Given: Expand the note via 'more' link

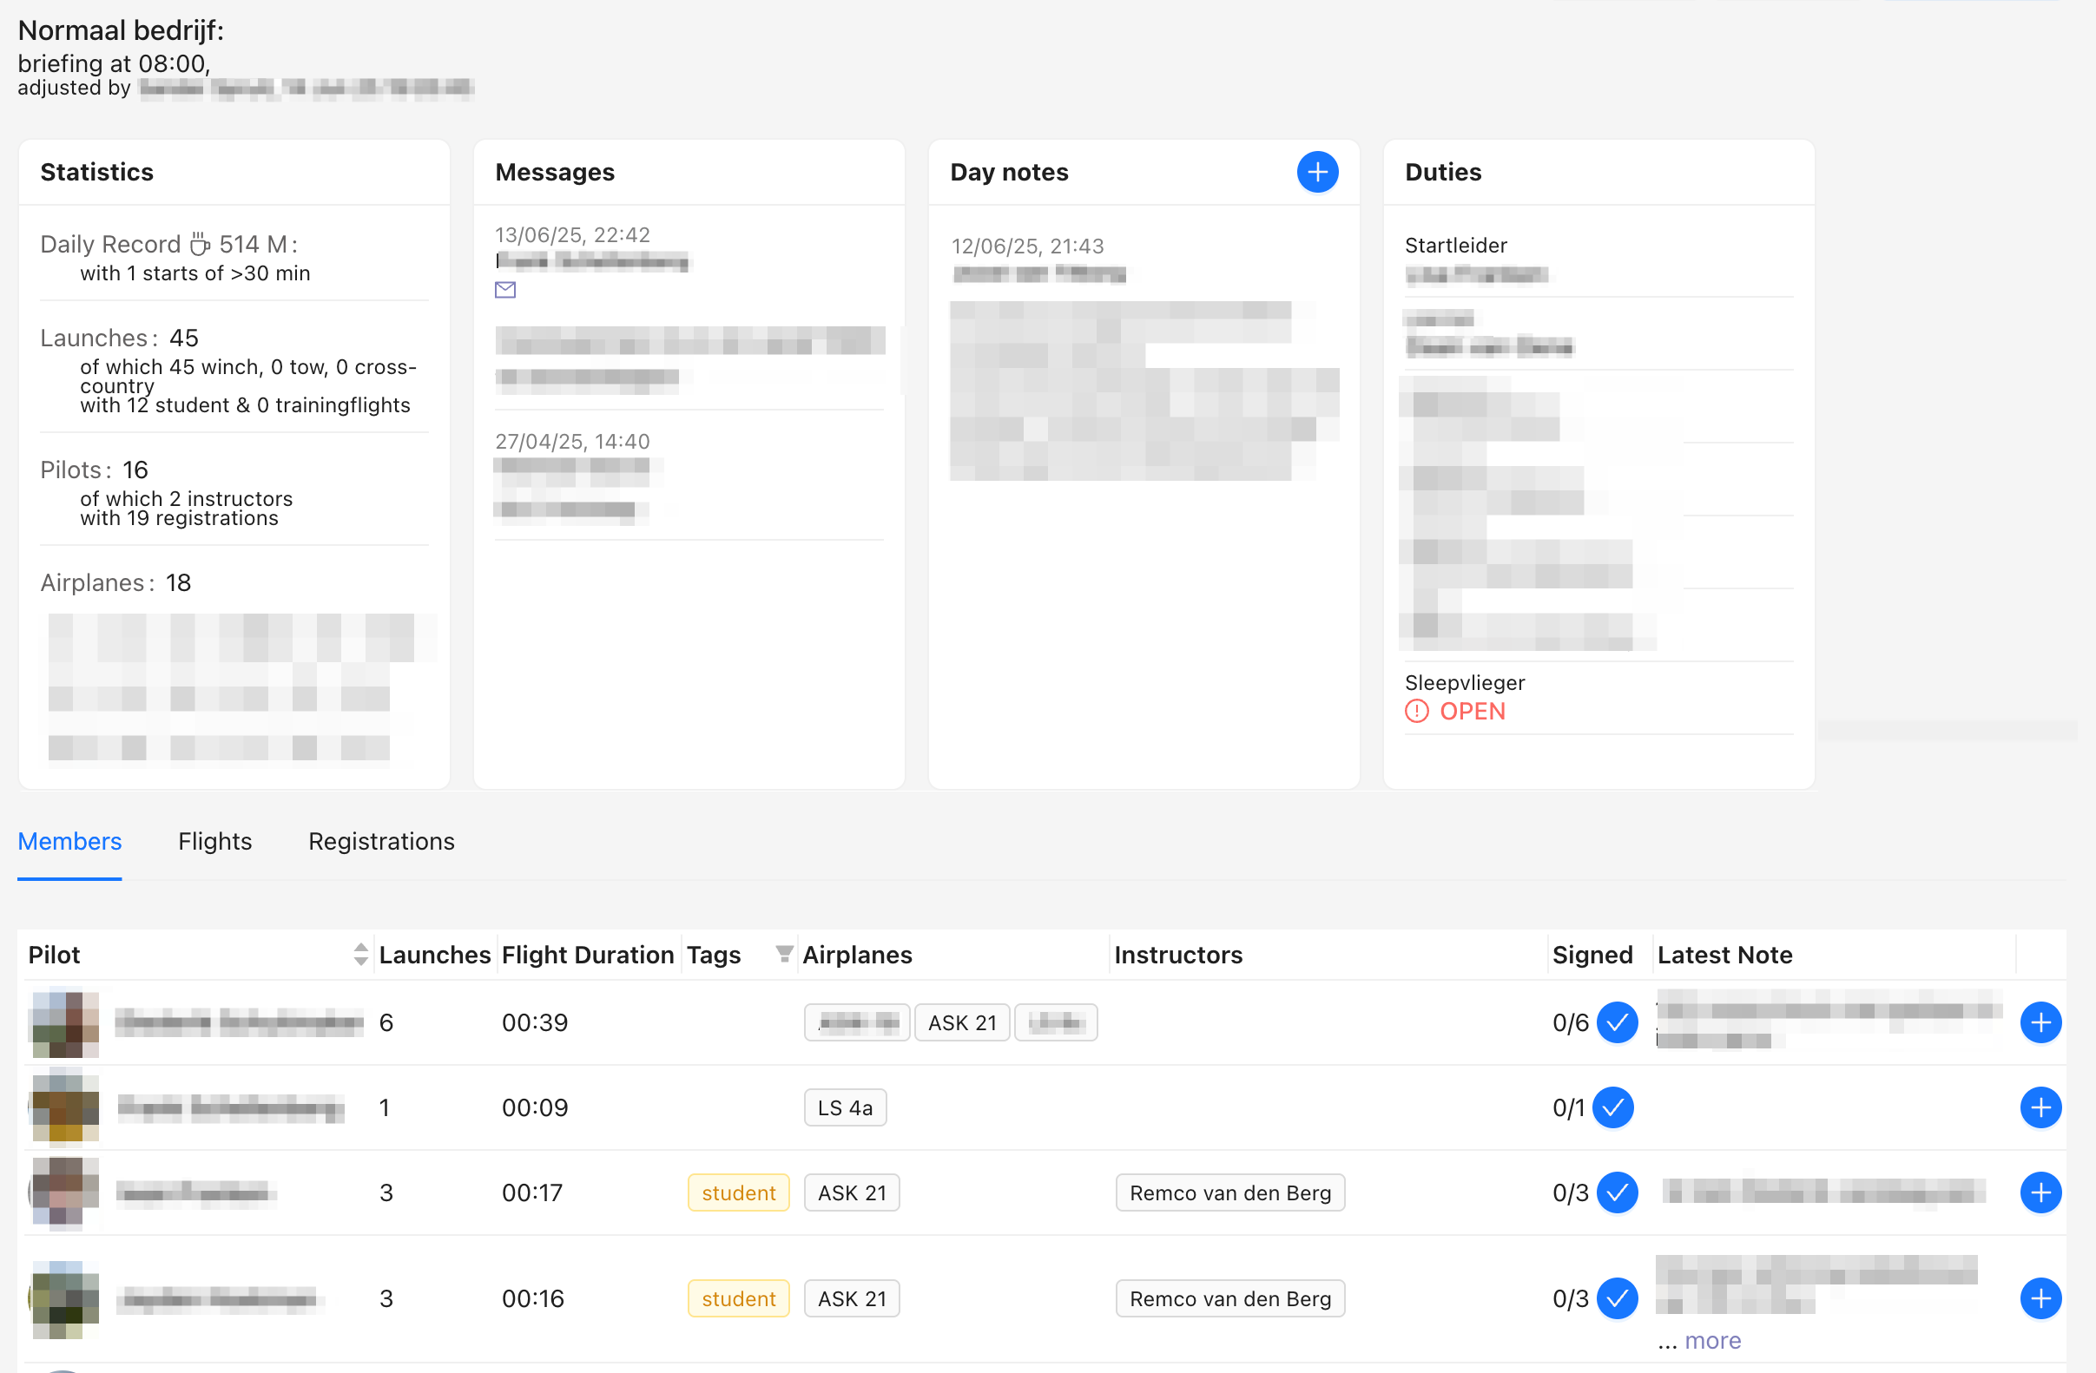Looking at the screenshot, I should point(1712,1340).
